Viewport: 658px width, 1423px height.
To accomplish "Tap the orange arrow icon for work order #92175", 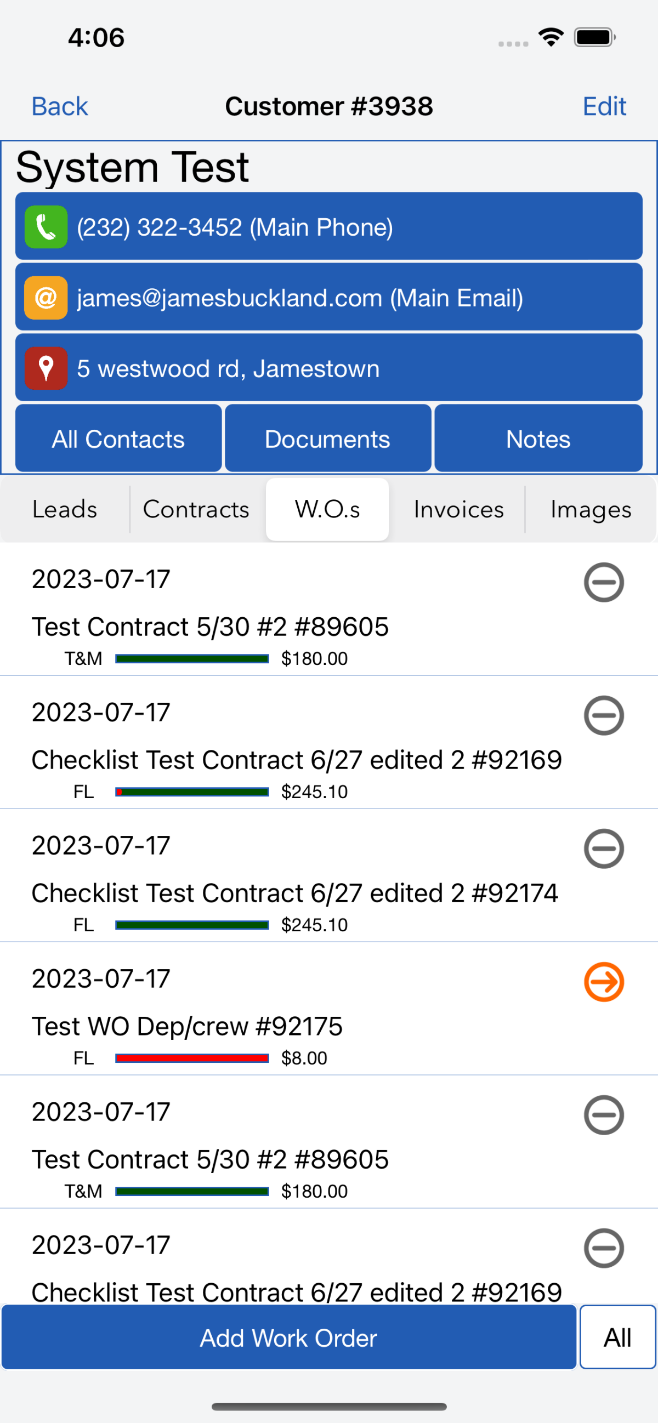I will coord(603,982).
